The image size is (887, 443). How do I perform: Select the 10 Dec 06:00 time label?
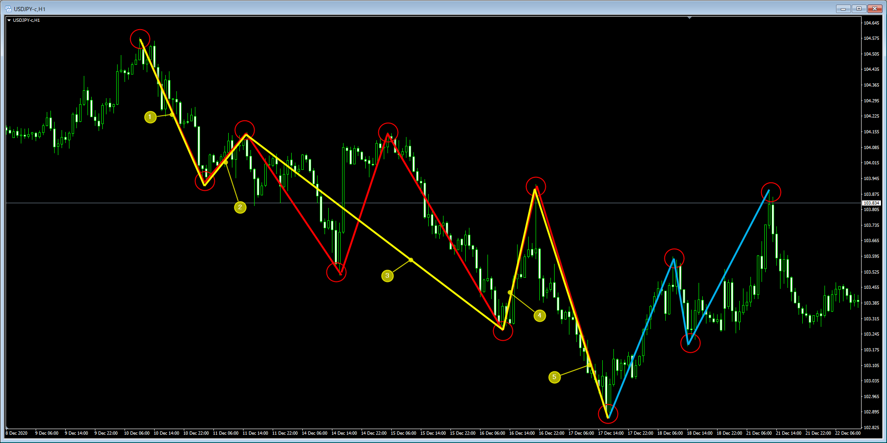pyautogui.click(x=137, y=433)
